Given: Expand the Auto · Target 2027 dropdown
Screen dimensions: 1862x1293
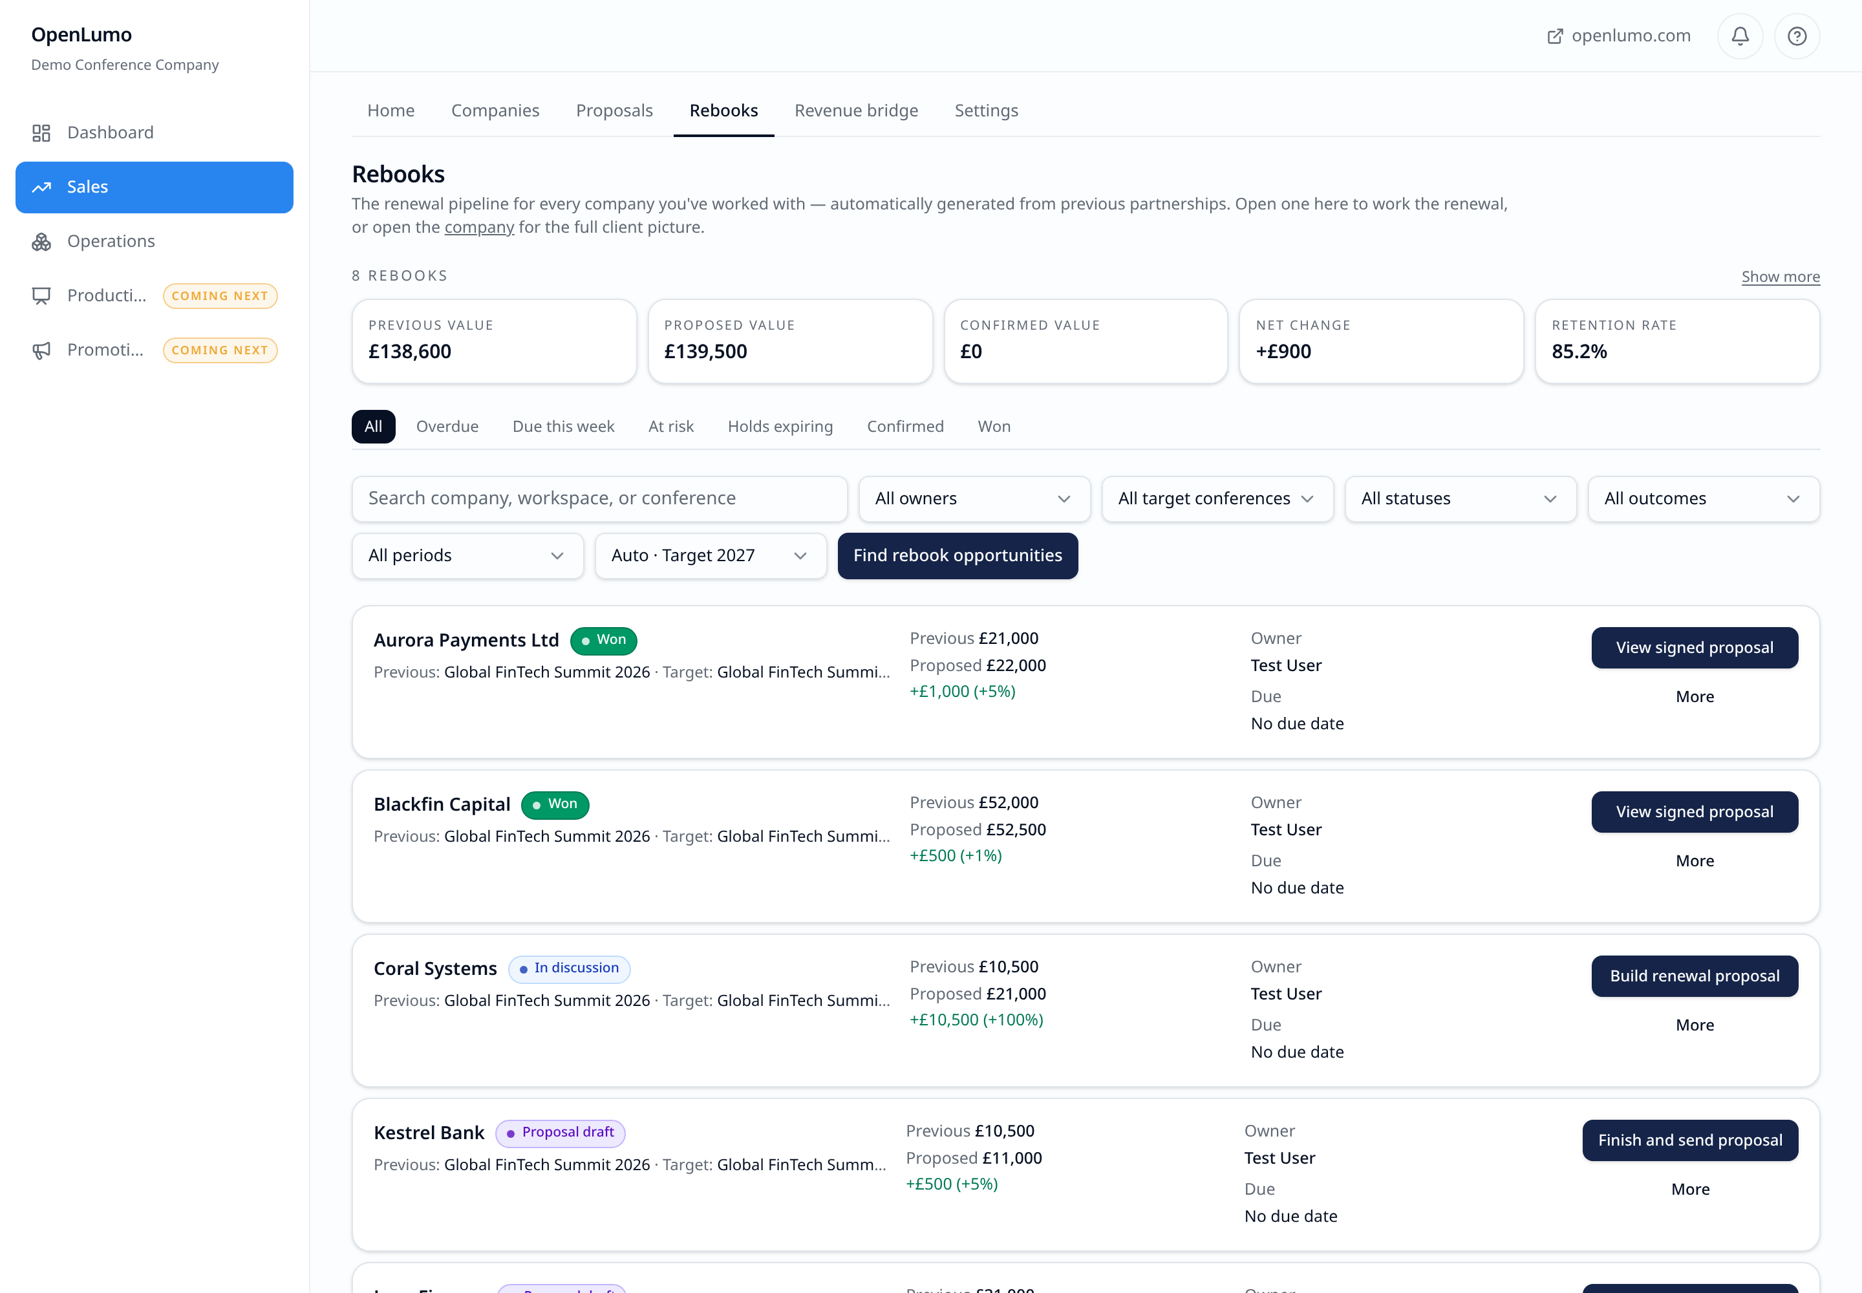Looking at the screenshot, I should (711, 556).
